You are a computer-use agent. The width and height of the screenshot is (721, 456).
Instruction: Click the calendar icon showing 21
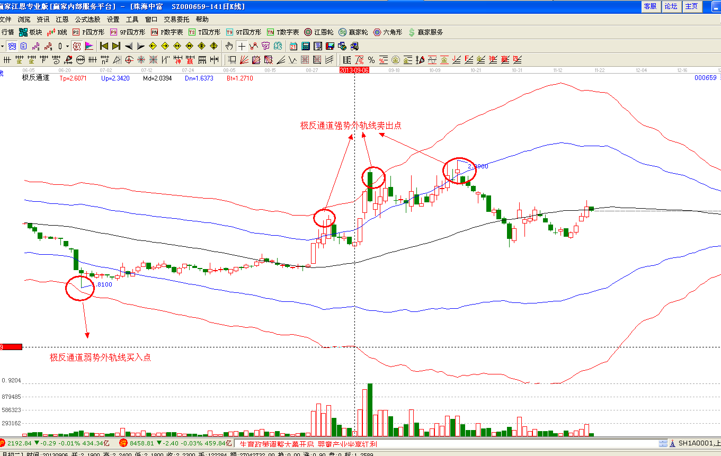pos(293,46)
